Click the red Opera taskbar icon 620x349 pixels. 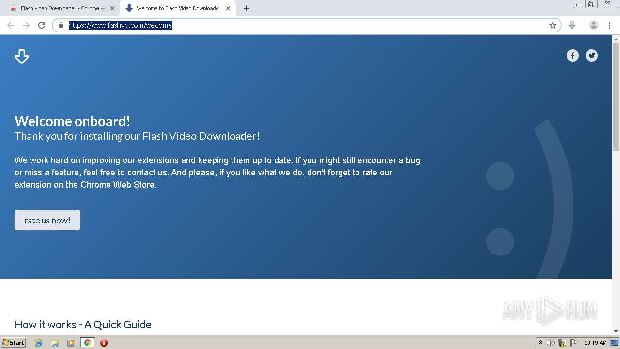point(104,343)
